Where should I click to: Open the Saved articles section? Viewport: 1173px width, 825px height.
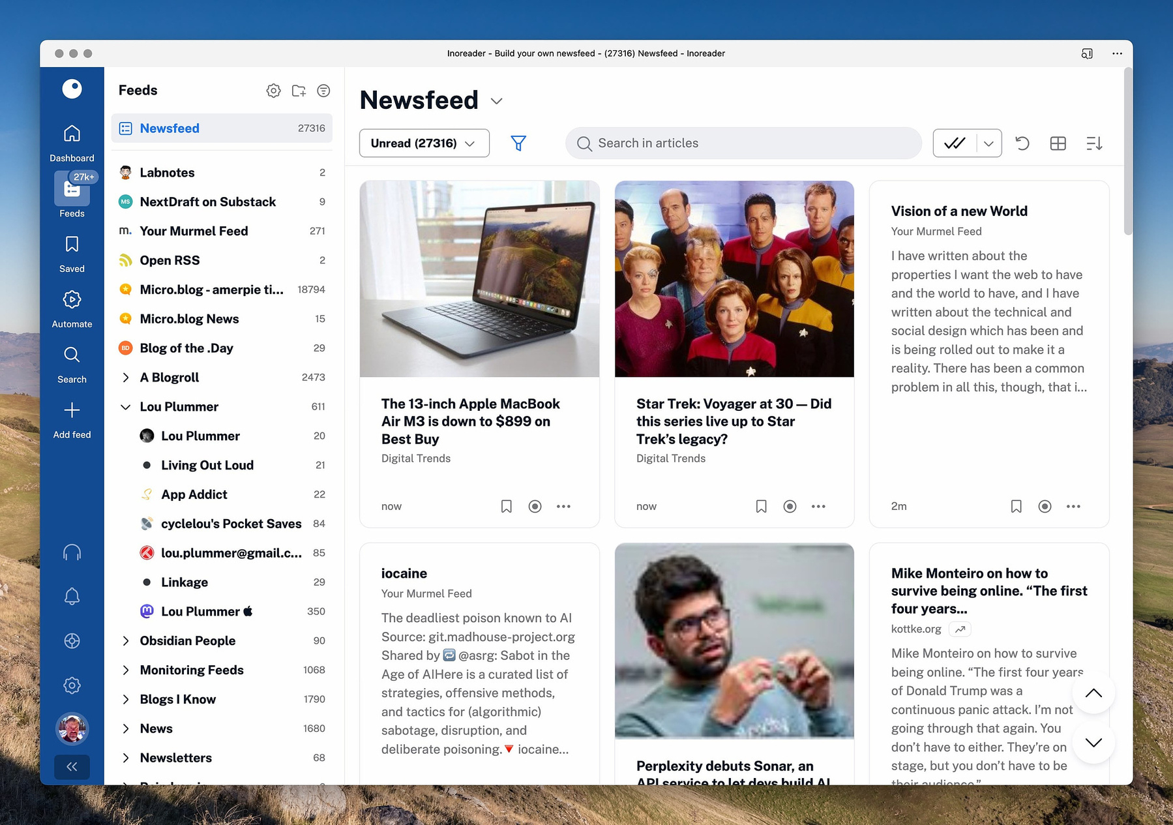[72, 254]
